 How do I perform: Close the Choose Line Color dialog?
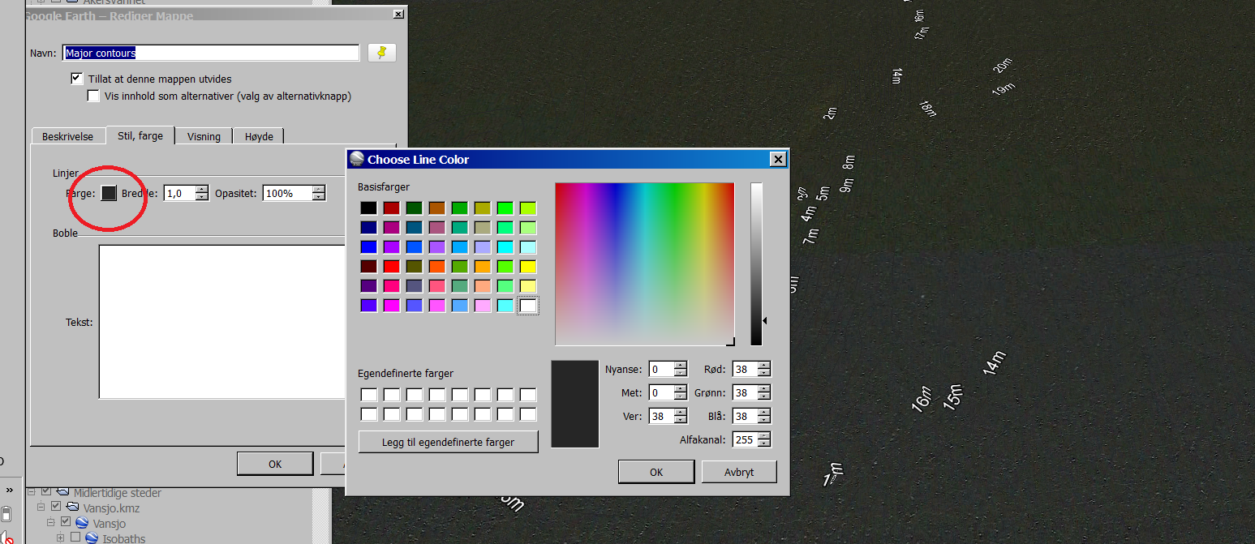(x=777, y=159)
